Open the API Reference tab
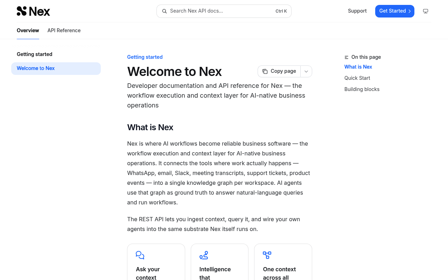 coord(64,30)
